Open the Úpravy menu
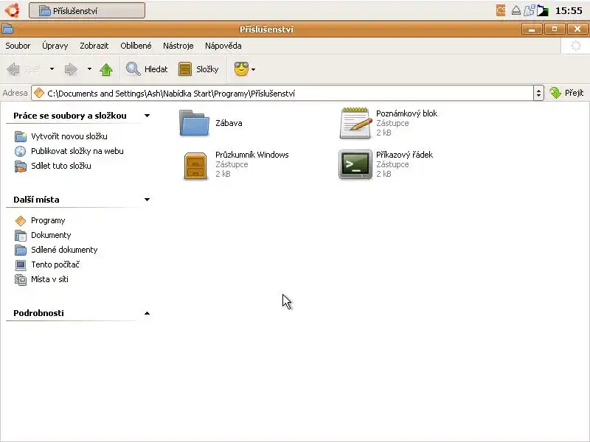The image size is (590, 442). click(55, 46)
